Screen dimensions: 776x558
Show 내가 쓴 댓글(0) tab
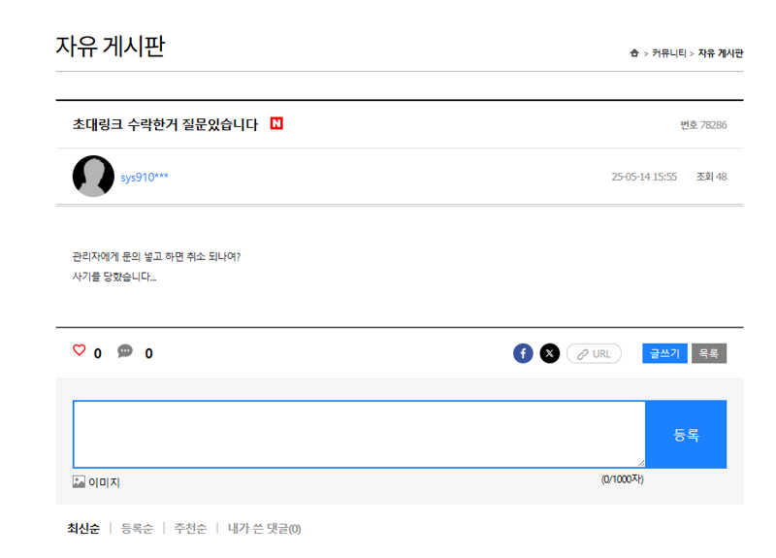click(x=264, y=528)
